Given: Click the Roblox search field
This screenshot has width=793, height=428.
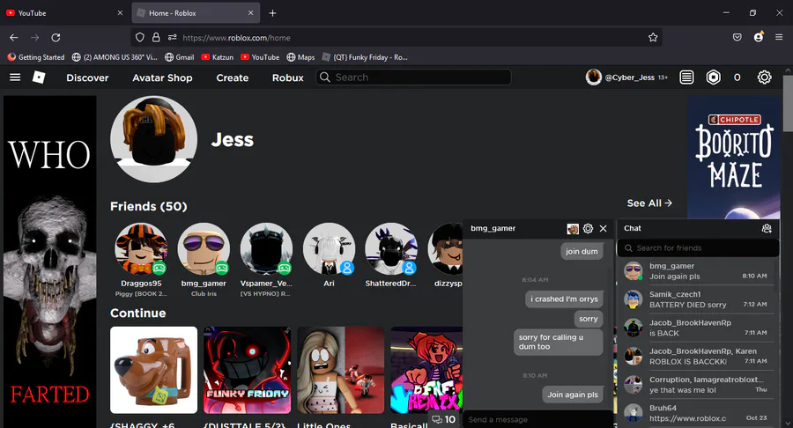Looking at the screenshot, I should click(413, 77).
